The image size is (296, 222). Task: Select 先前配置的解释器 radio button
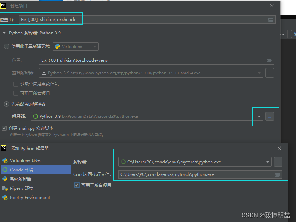pos(6,104)
